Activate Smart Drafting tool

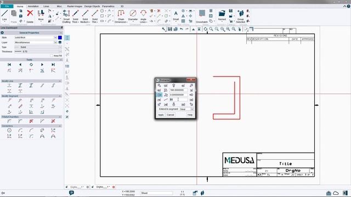click(66, 16)
